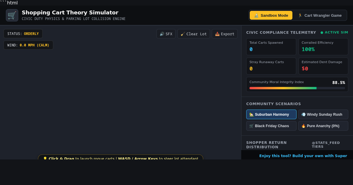Clear the parking lot with Clear Lot

[x=194, y=34]
